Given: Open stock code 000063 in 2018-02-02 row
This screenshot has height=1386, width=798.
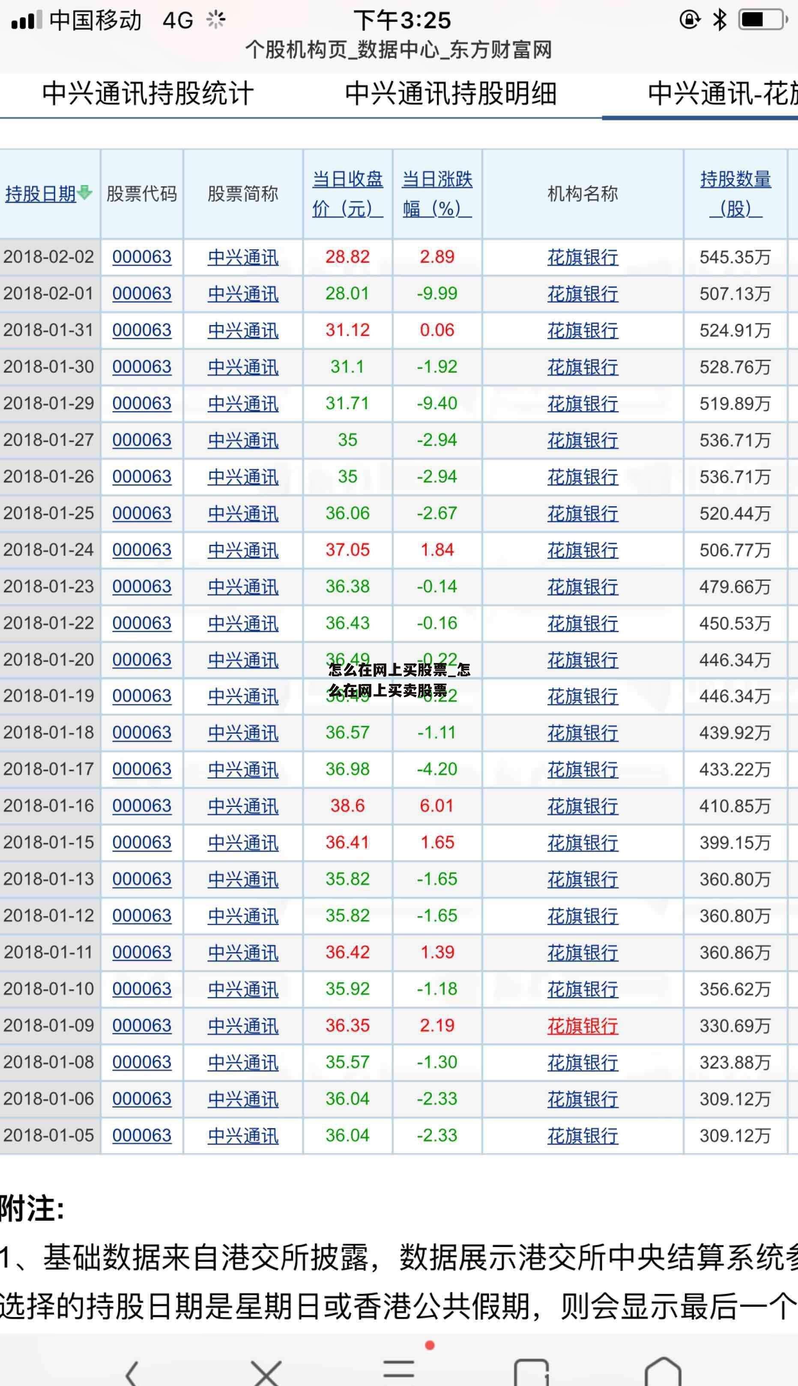Looking at the screenshot, I should (x=142, y=257).
